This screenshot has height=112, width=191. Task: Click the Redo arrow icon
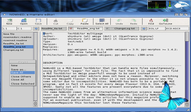pyautogui.click(x=134, y=21)
